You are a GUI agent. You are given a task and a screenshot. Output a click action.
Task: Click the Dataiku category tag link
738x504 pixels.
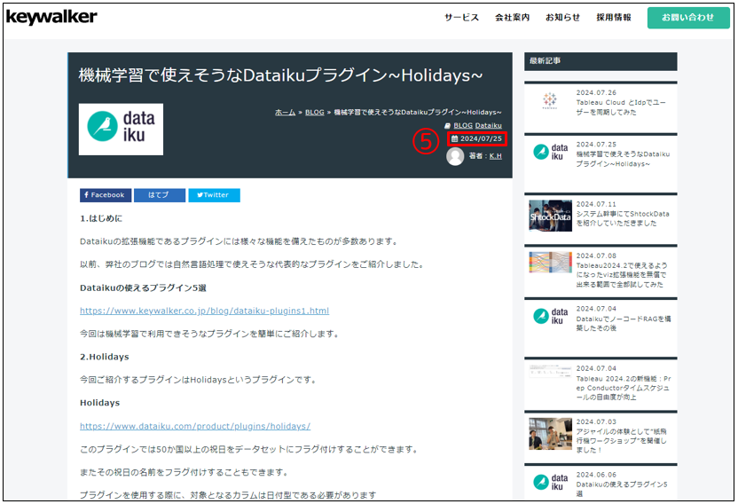tap(488, 125)
